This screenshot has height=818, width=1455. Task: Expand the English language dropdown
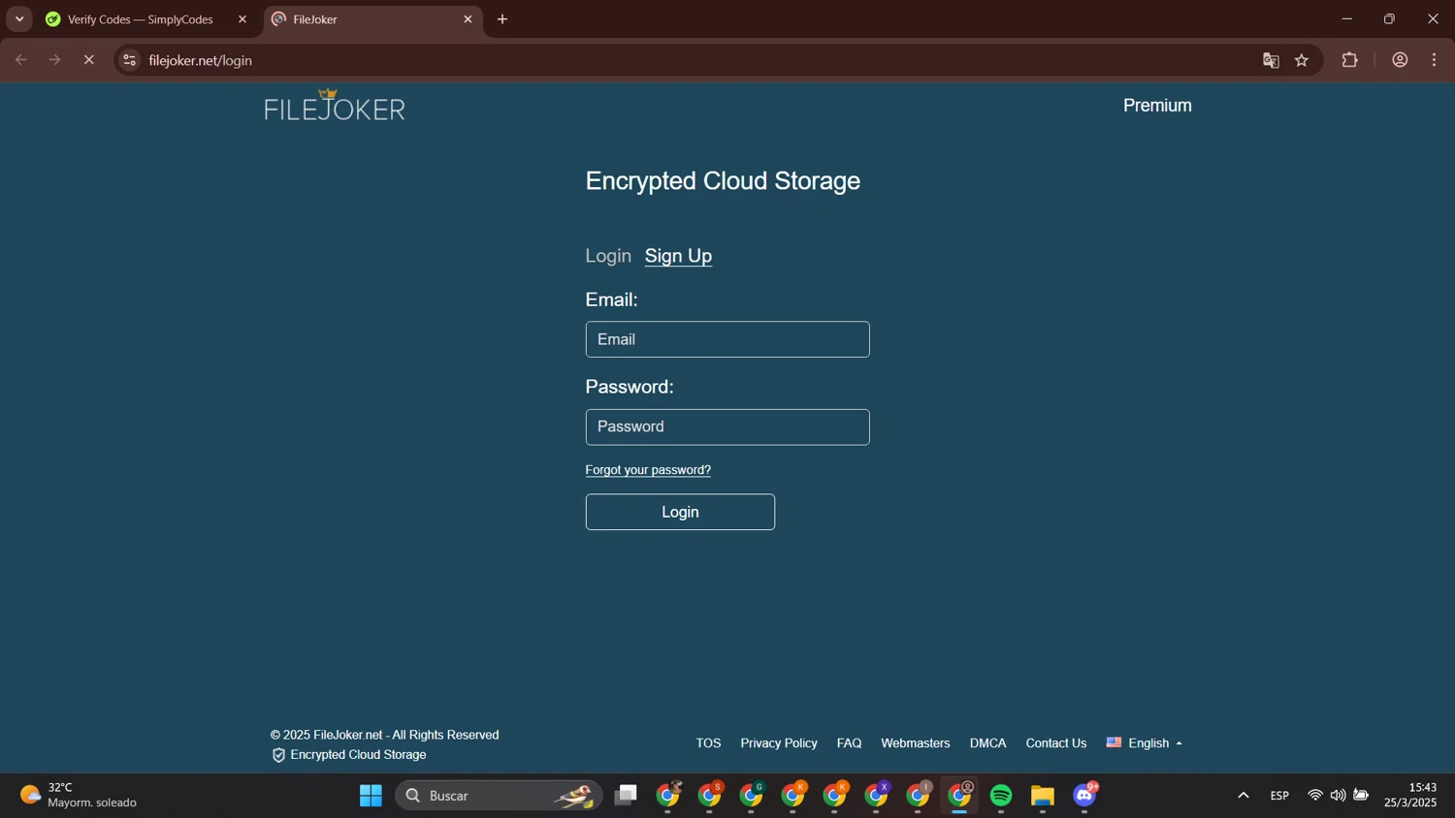point(1145,743)
